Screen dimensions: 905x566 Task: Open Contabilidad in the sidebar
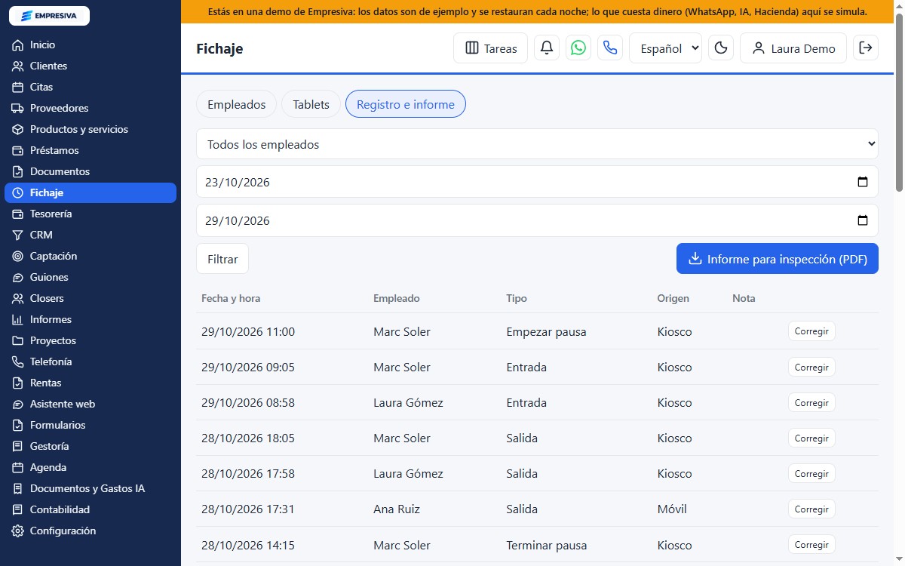[90, 510]
